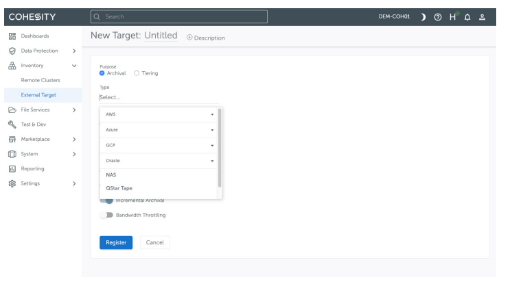Choose QStar Tape from the type list
523x282 pixels.
click(159, 188)
